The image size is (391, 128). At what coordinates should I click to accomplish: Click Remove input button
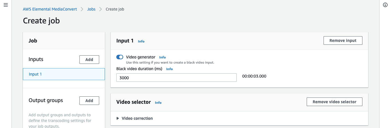point(343,40)
